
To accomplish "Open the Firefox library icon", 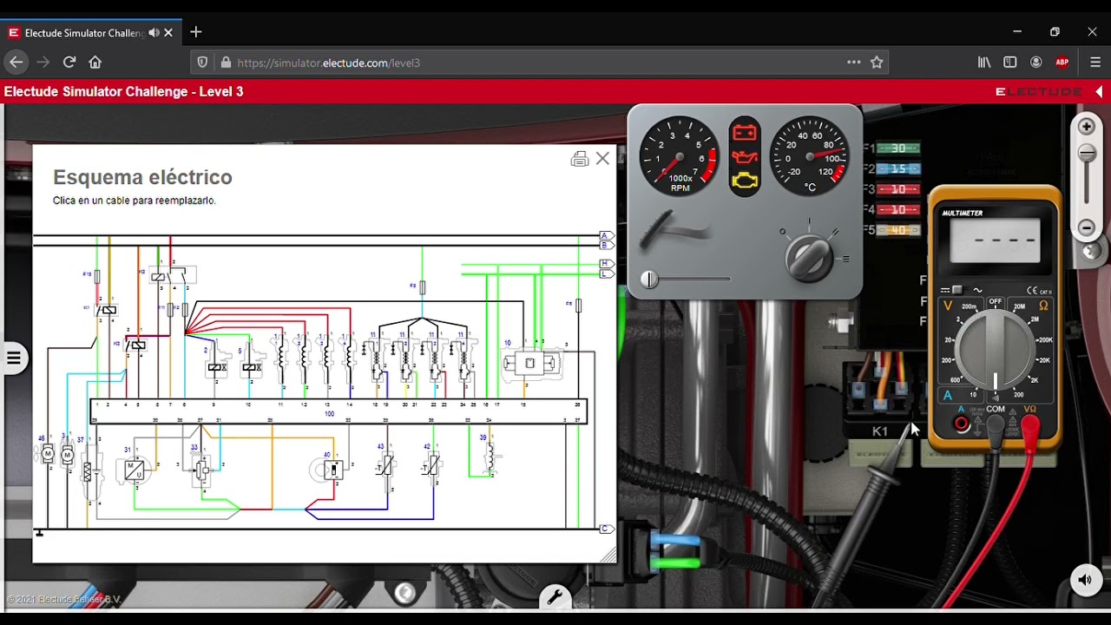I will 984,62.
